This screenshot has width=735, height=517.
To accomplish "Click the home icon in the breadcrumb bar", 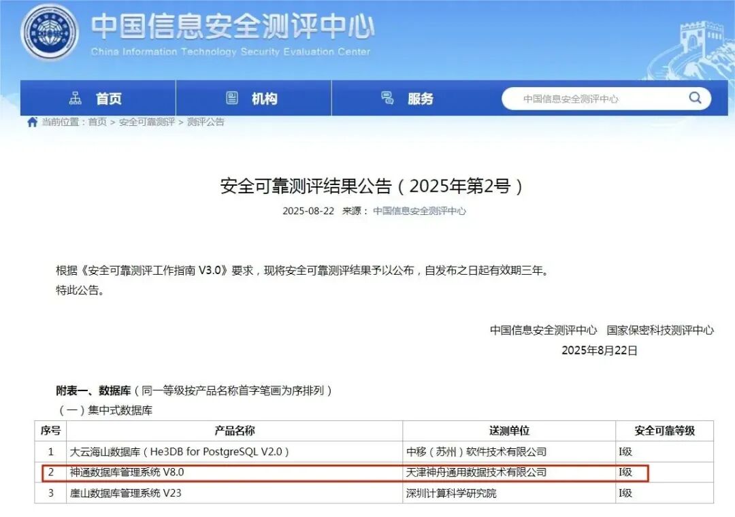I will (31, 122).
